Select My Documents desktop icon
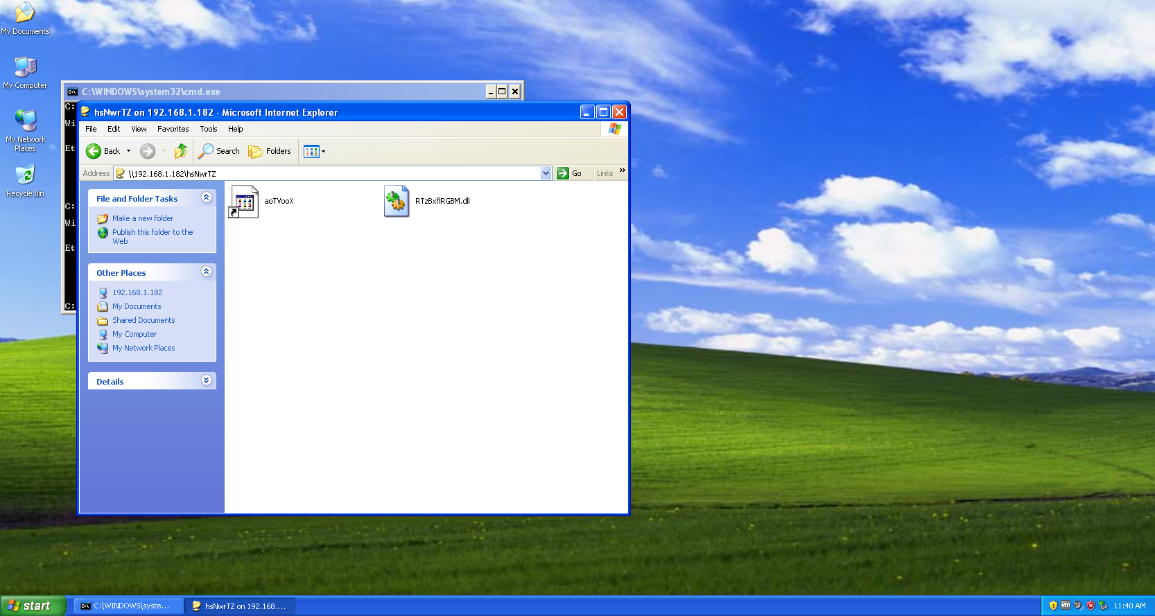Screen dimensions: 1155x616 [25, 19]
